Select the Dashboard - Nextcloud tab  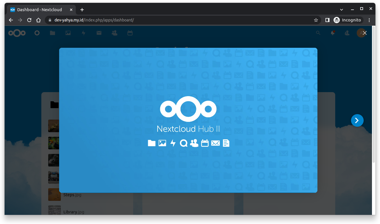point(39,10)
